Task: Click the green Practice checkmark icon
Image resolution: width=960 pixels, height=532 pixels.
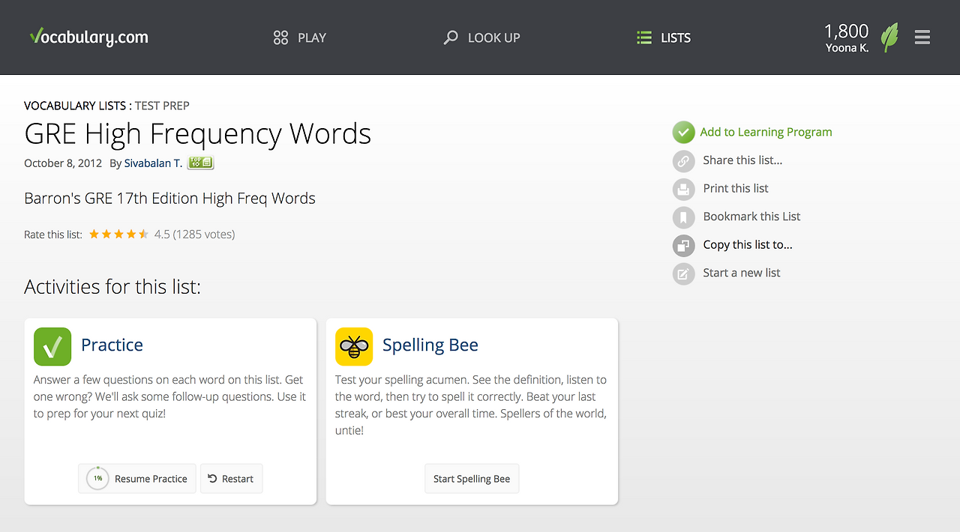Action: coord(52,346)
